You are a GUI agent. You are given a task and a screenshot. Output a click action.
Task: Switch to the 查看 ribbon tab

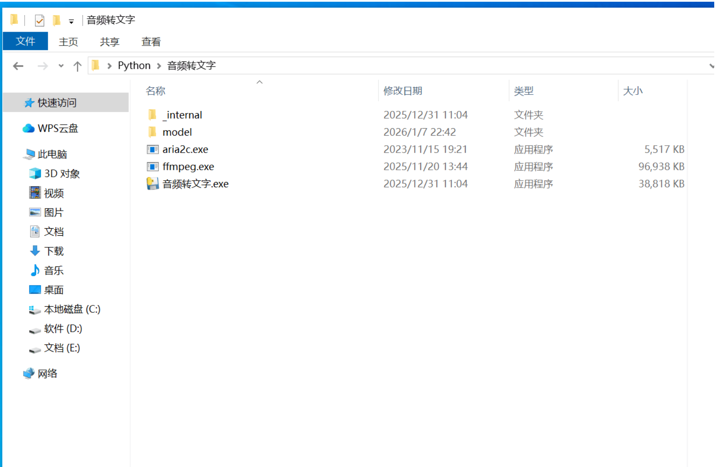pos(151,42)
